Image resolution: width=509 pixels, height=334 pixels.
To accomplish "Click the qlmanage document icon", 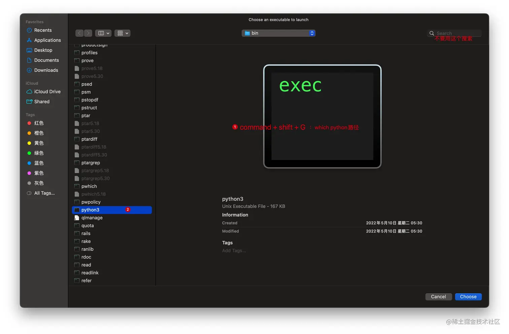I will tap(77, 218).
